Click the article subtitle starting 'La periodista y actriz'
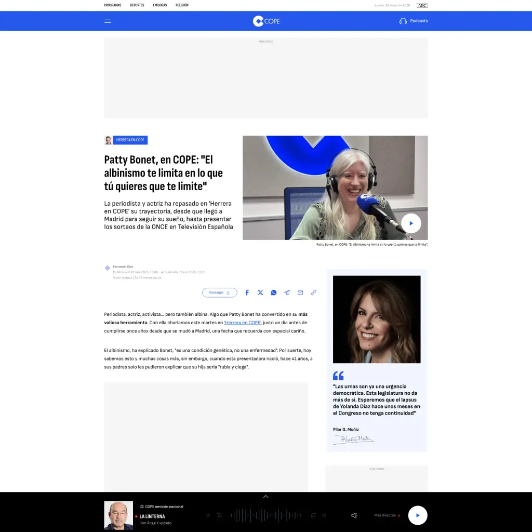Viewport: 532px width, 532px height. pos(169,215)
